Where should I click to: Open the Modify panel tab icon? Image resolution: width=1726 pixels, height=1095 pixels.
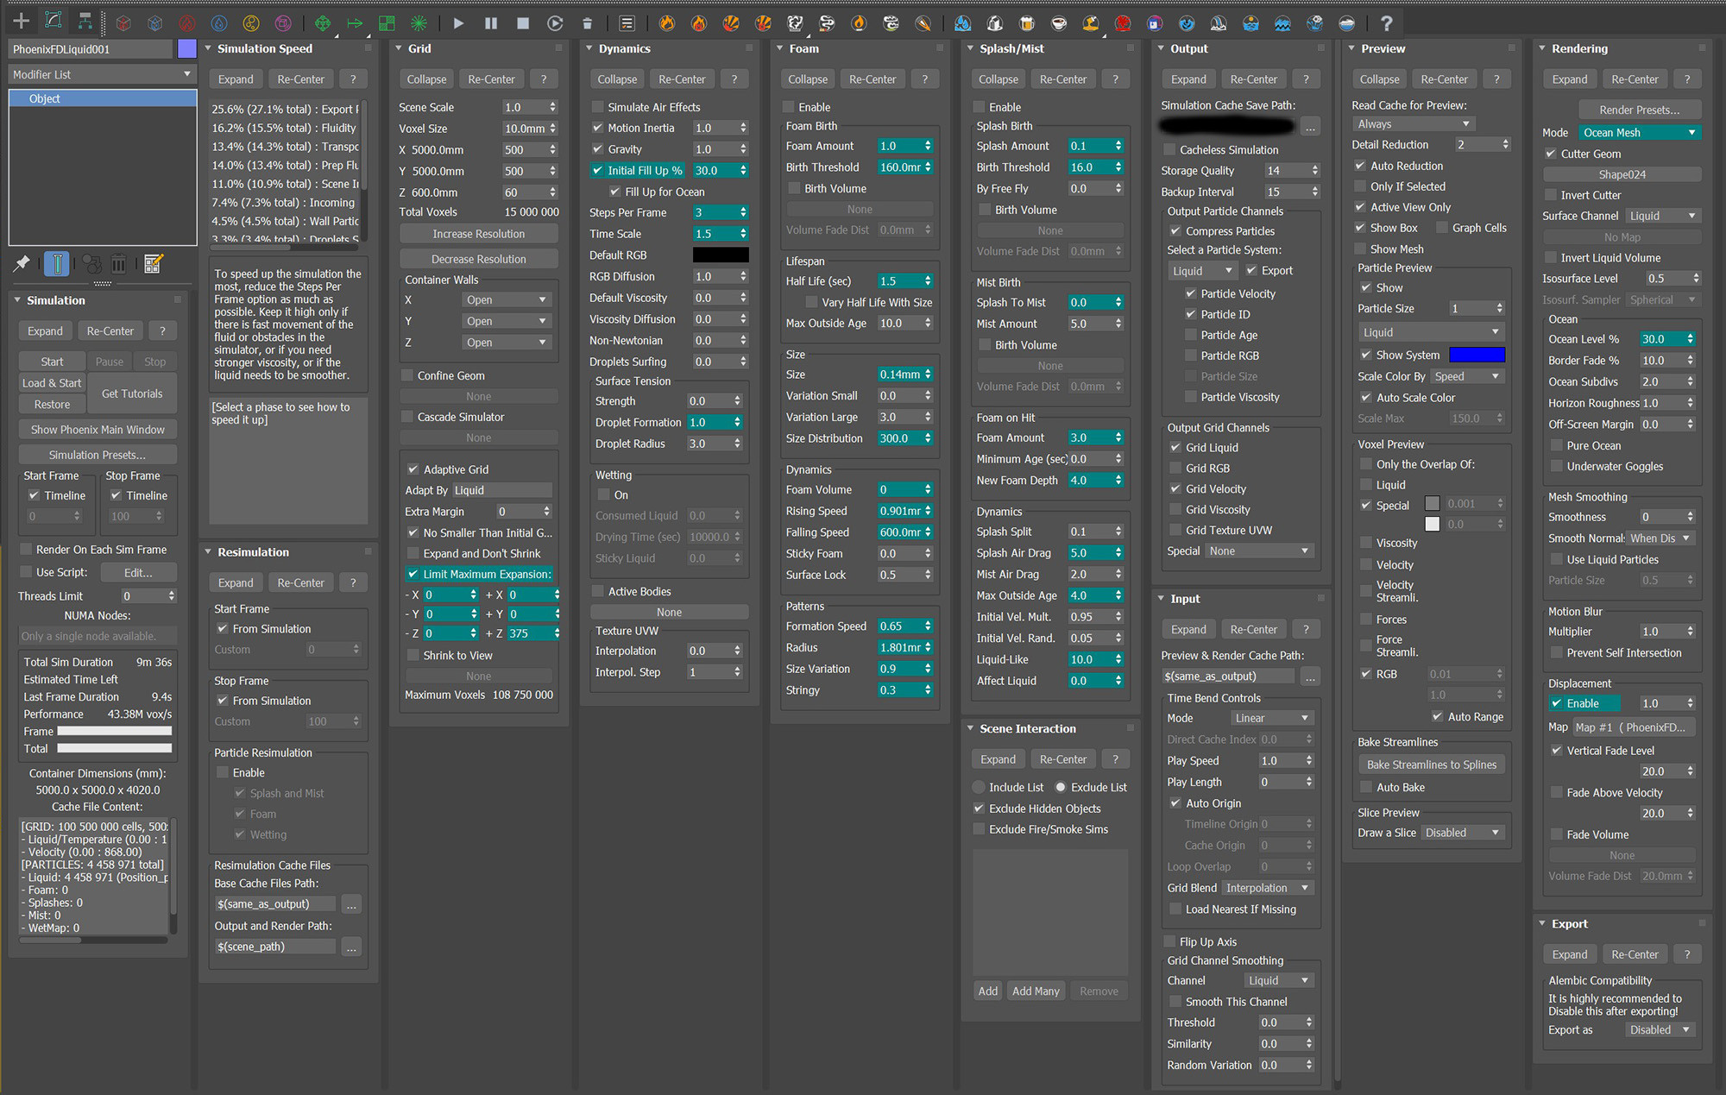point(54,21)
